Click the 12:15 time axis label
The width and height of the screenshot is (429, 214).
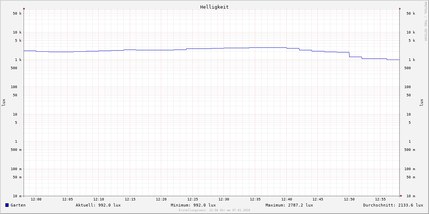130,199
